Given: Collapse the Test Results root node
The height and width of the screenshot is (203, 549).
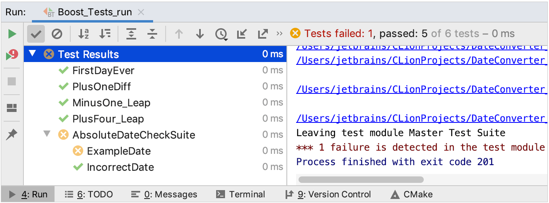Looking at the screenshot, I should [x=33, y=54].
